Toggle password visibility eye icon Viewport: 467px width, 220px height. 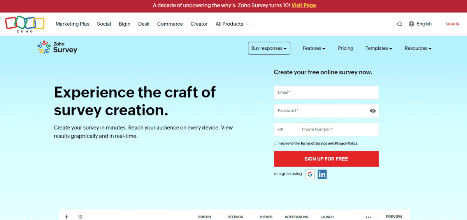tap(372, 111)
